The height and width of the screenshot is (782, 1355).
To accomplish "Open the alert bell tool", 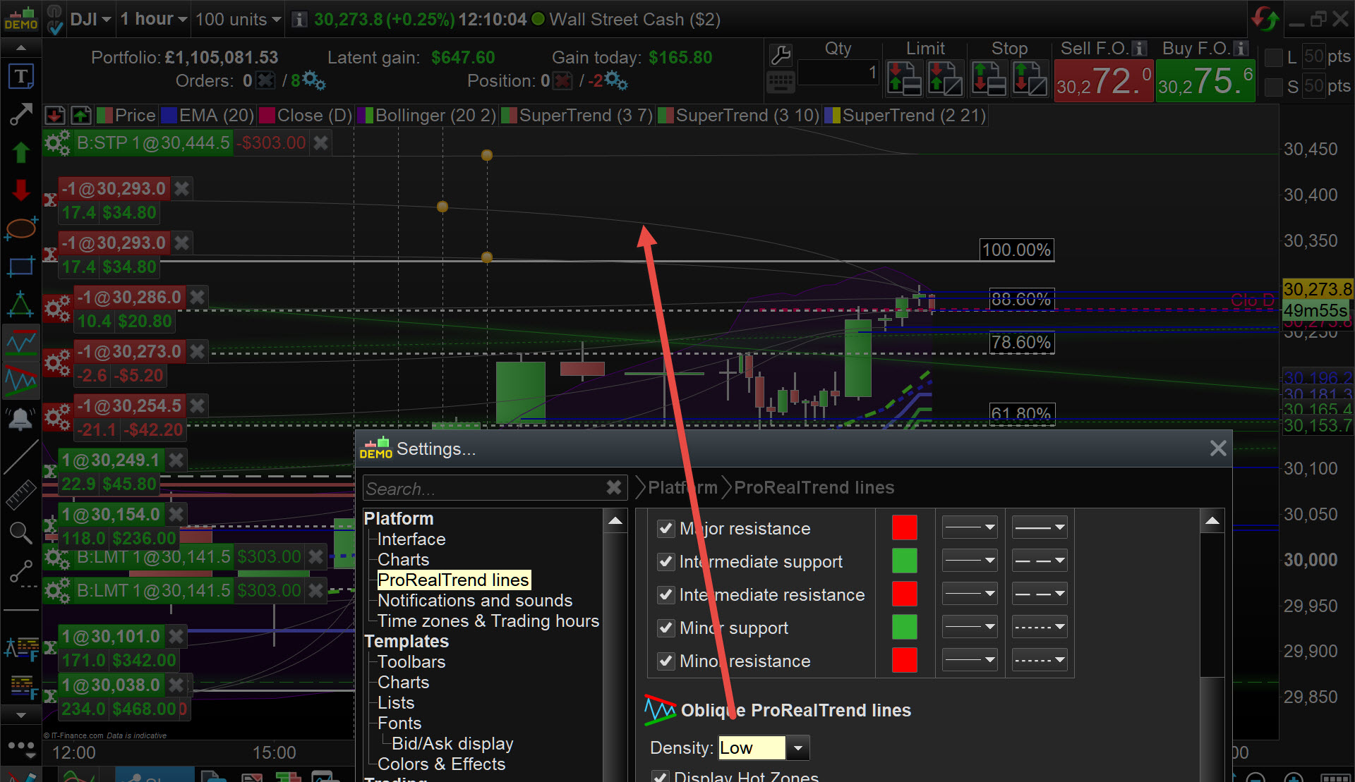I will 20,420.
